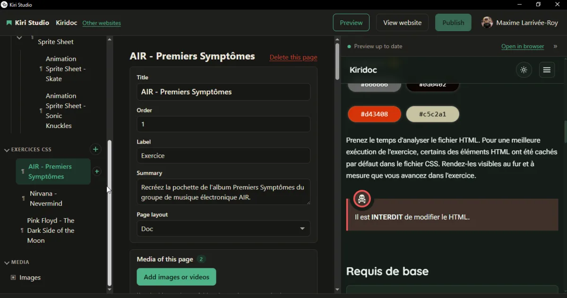Click the Images media icon in sidebar
The height and width of the screenshot is (298, 567).
[x=13, y=278]
